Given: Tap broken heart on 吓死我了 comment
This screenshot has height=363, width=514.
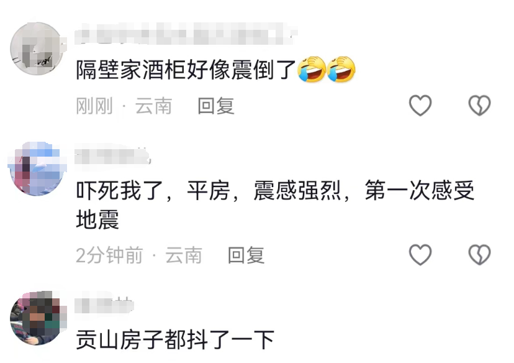Looking at the screenshot, I should 480,255.
